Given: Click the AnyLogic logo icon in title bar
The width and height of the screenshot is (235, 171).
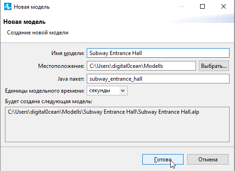Looking at the screenshot, I should [x=8, y=7].
